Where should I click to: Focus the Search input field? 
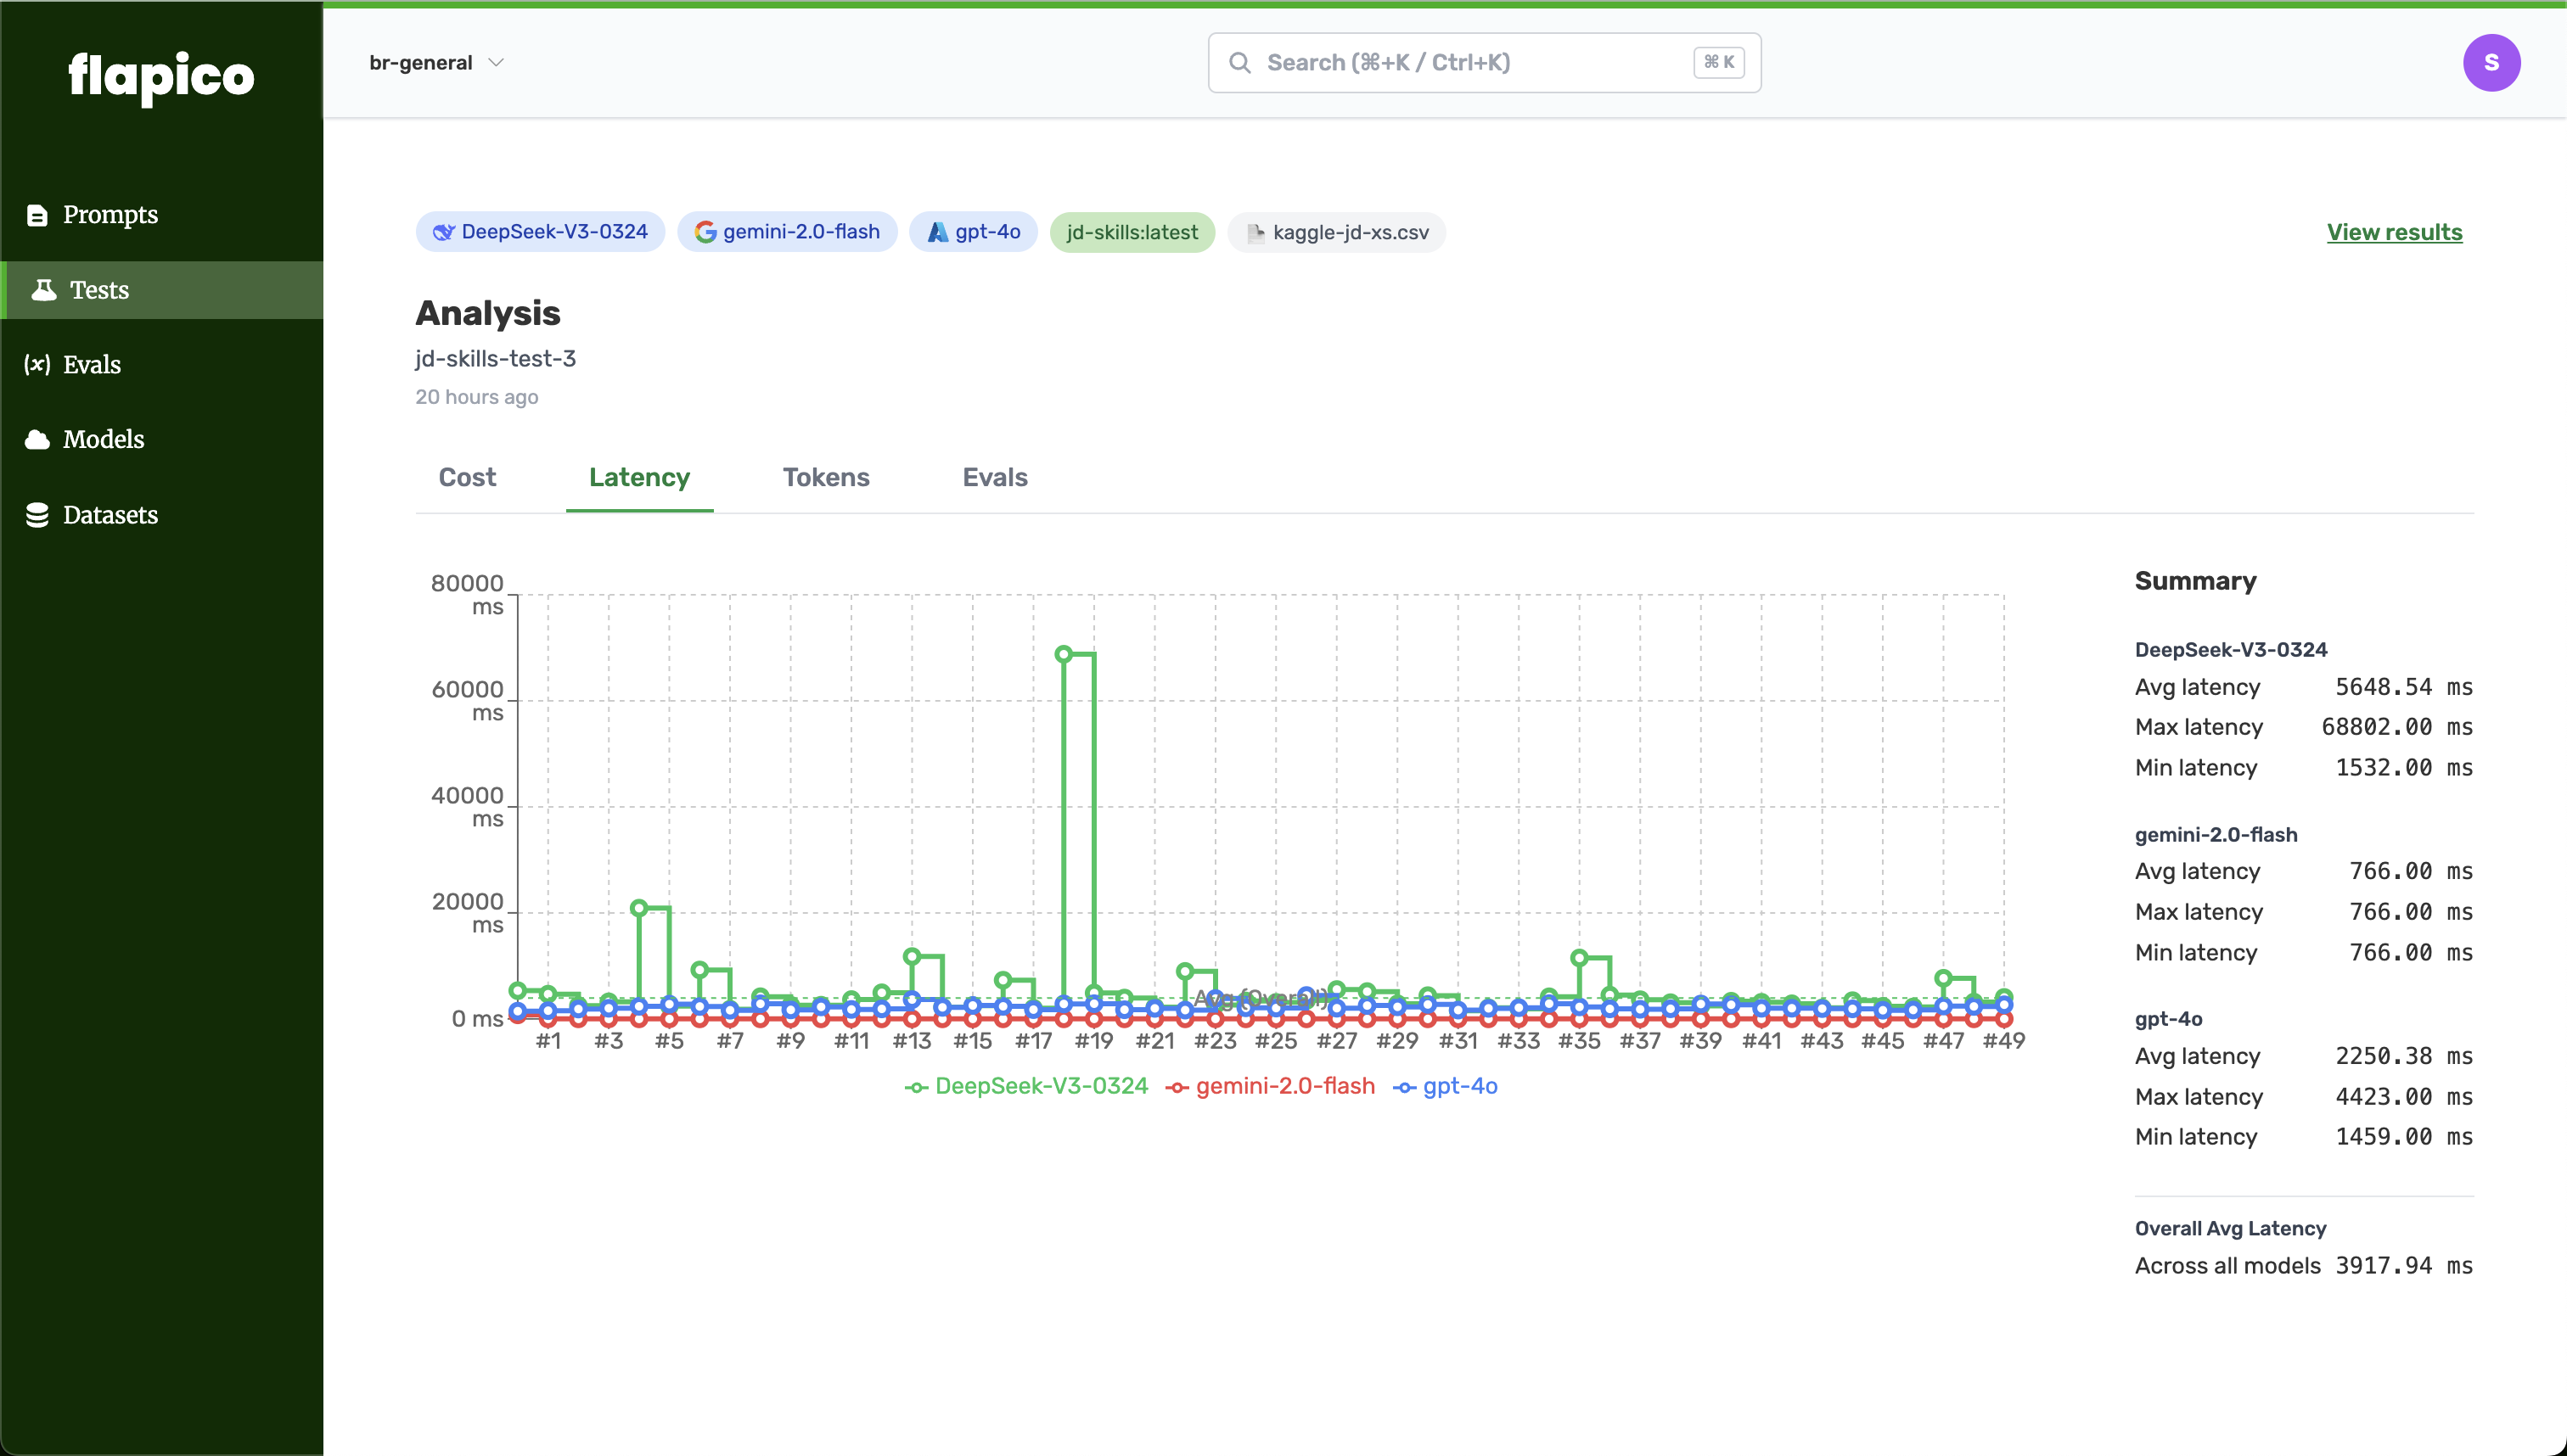pos(1470,63)
